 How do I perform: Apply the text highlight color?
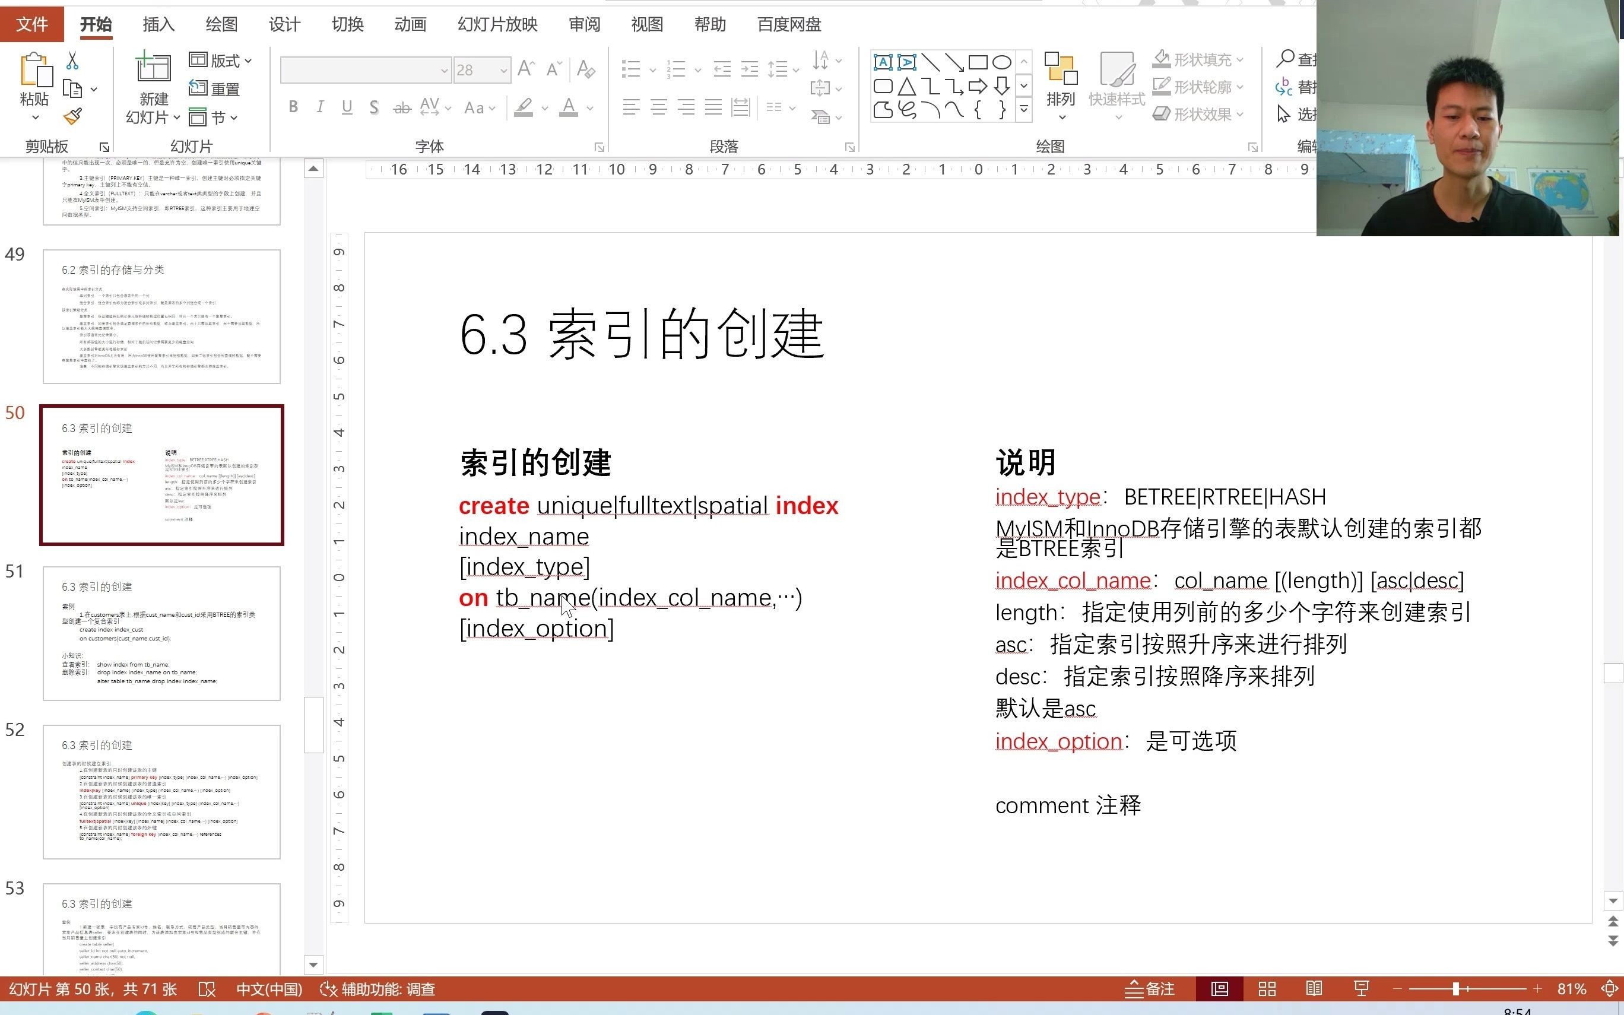(x=524, y=107)
